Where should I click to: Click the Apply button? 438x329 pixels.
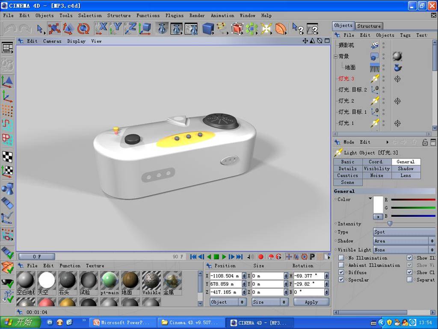click(311, 302)
